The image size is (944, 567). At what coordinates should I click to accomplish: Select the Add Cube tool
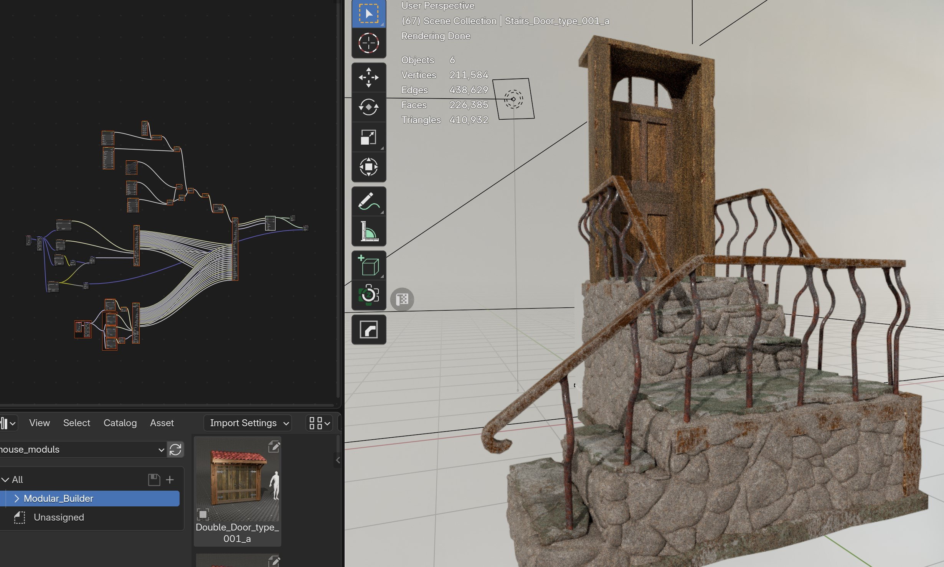[368, 265]
